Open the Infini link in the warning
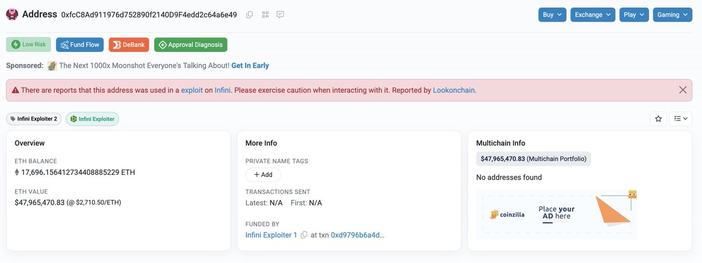The image size is (702, 263). pyautogui.click(x=222, y=91)
